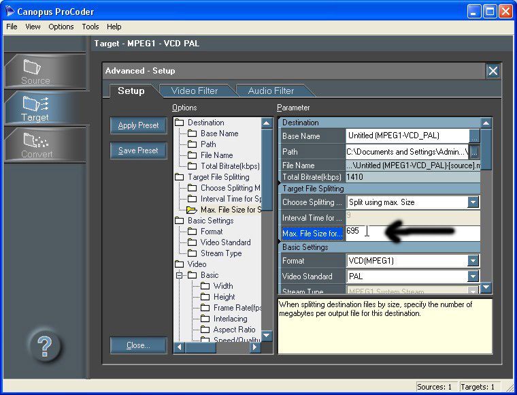
Task: Click the File Name parameter value
Action: (413, 165)
